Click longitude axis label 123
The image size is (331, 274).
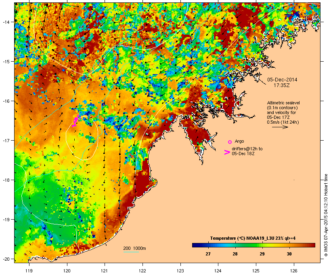pyautogui.click(x=180, y=271)
